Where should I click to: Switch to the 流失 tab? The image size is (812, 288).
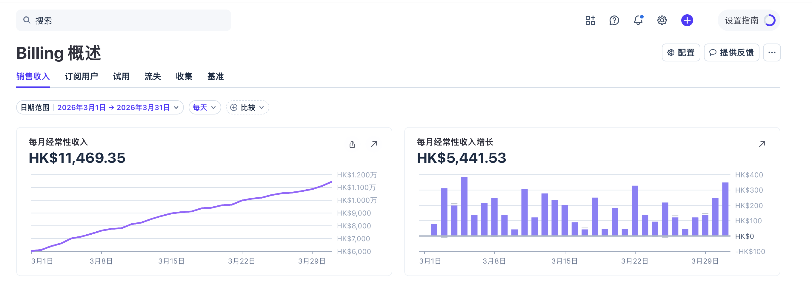click(x=153, y=77)
